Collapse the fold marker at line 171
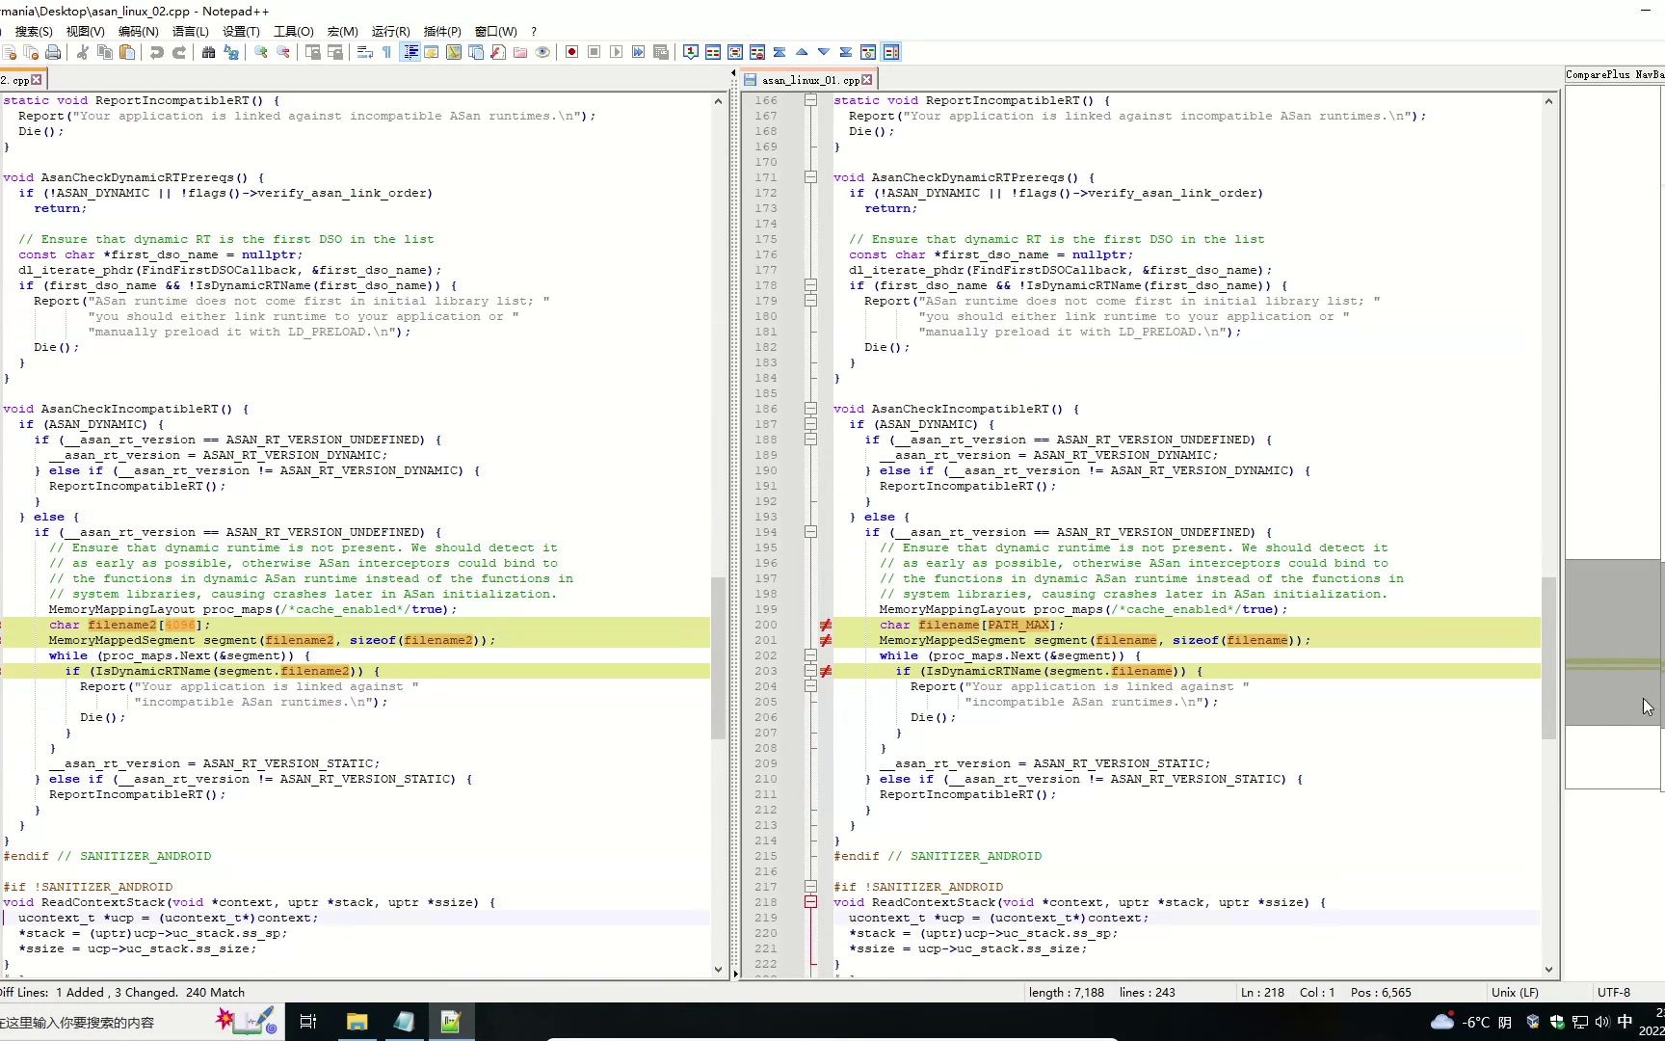The width and height of the screenshot is (1665, 1041). [810, 177]
